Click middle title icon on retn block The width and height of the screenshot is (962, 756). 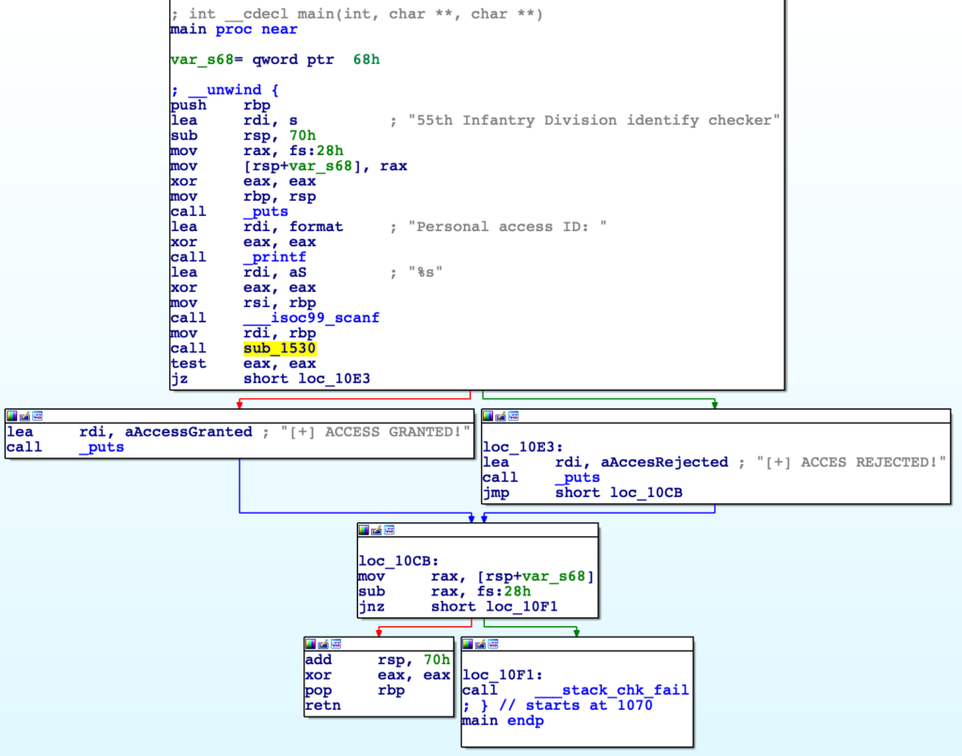pyautogui.click(x=324, y=643)
